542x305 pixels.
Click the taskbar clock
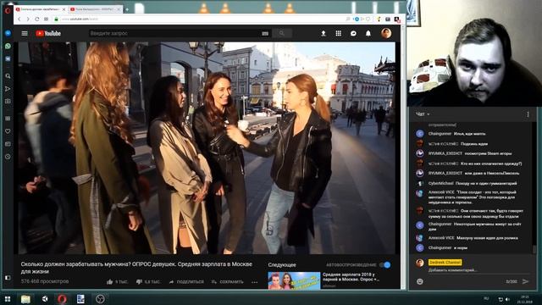tap(526, 299)
